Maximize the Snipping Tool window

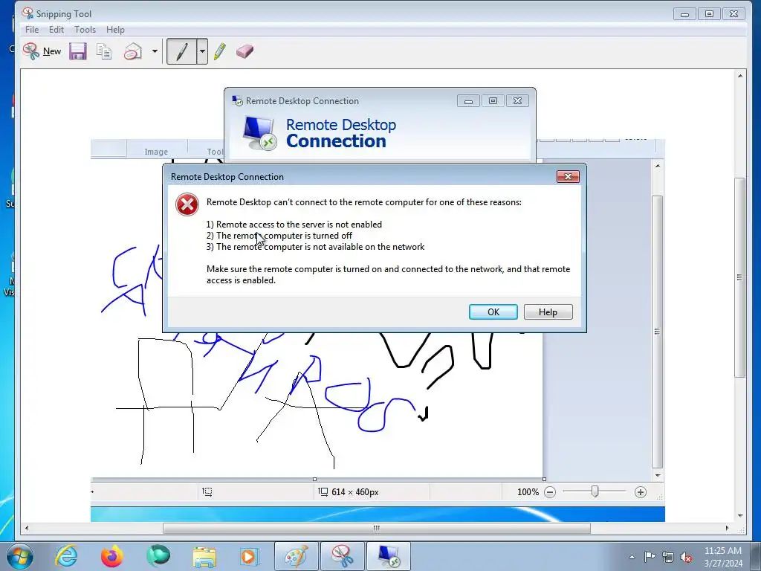tap(709, 14)
